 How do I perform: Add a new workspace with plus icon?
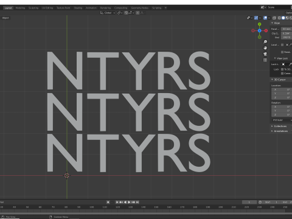165,8
